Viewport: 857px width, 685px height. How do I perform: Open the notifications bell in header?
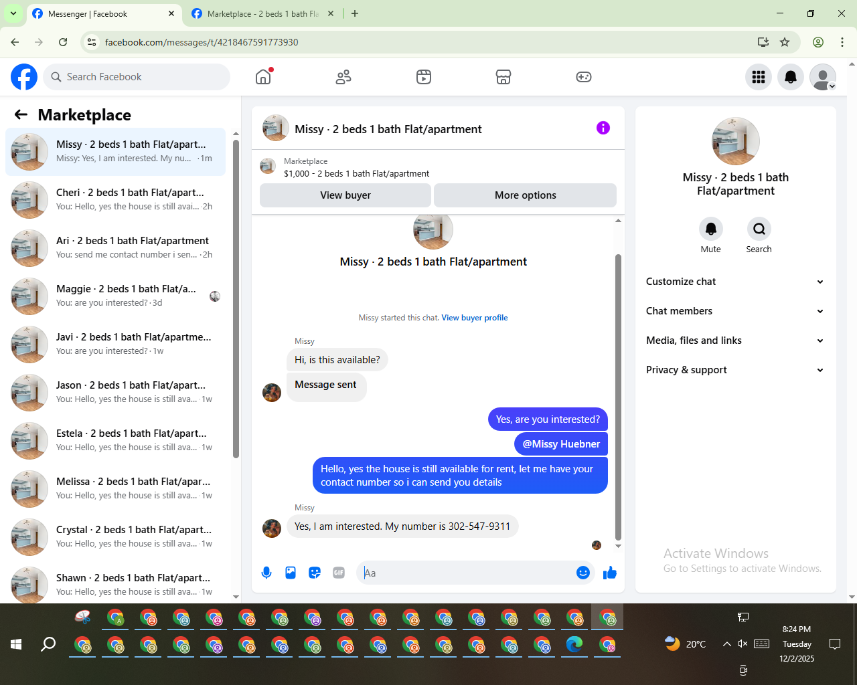click(x=791, y=77)
